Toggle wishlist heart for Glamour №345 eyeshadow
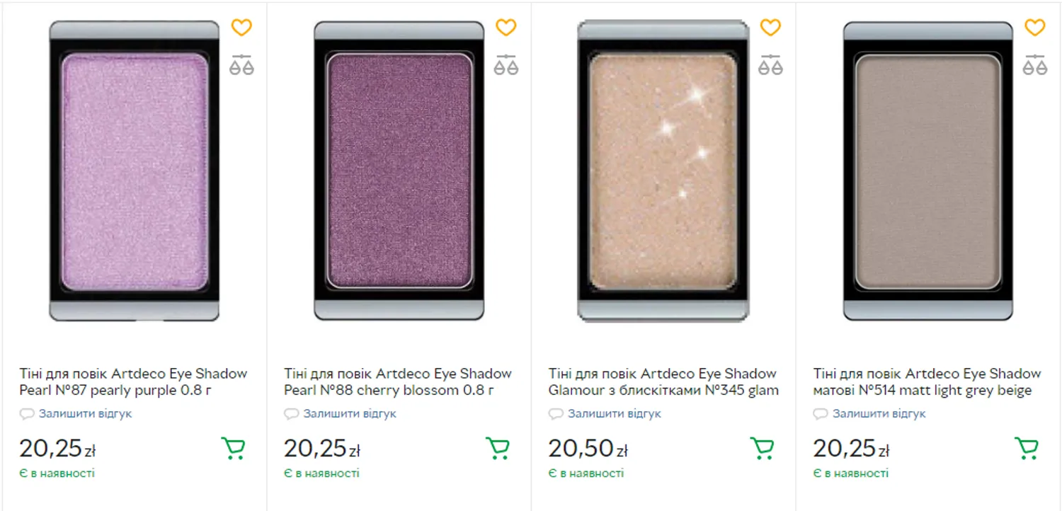The image size is (1062, 511). coord(770,28)
